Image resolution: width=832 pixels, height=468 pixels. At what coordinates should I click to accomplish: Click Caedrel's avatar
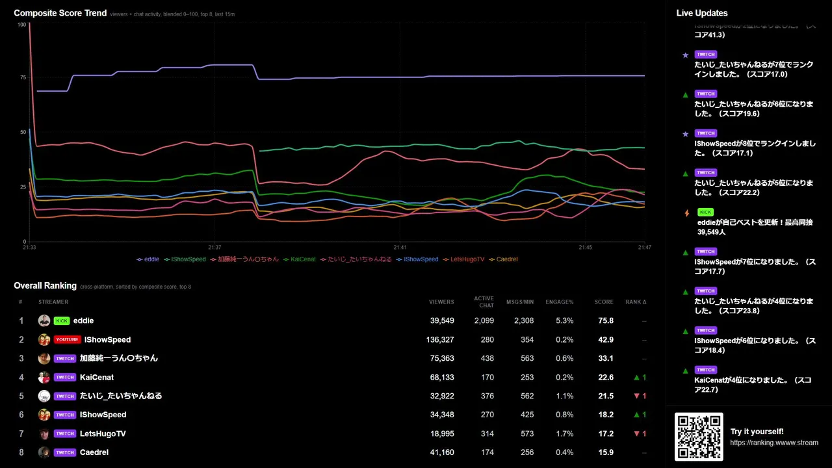(44, 452)
